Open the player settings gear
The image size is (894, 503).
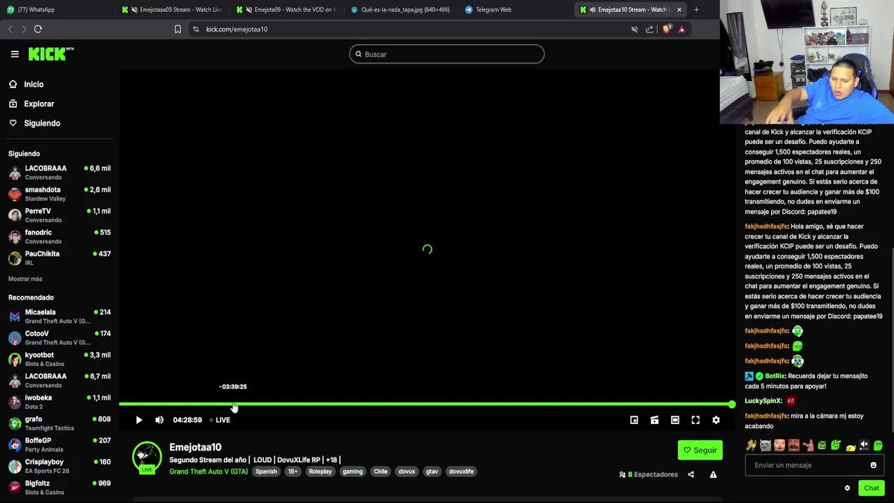pyautogui.click(x=716, y=420)
